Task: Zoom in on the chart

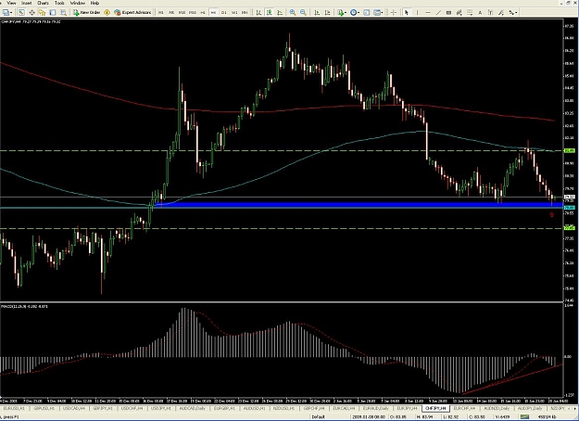Action: tap(293, 13)
